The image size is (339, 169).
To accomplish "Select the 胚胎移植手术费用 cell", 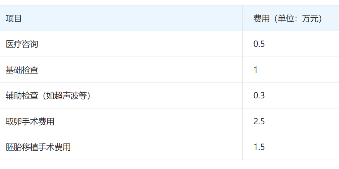I will (121, 147).
